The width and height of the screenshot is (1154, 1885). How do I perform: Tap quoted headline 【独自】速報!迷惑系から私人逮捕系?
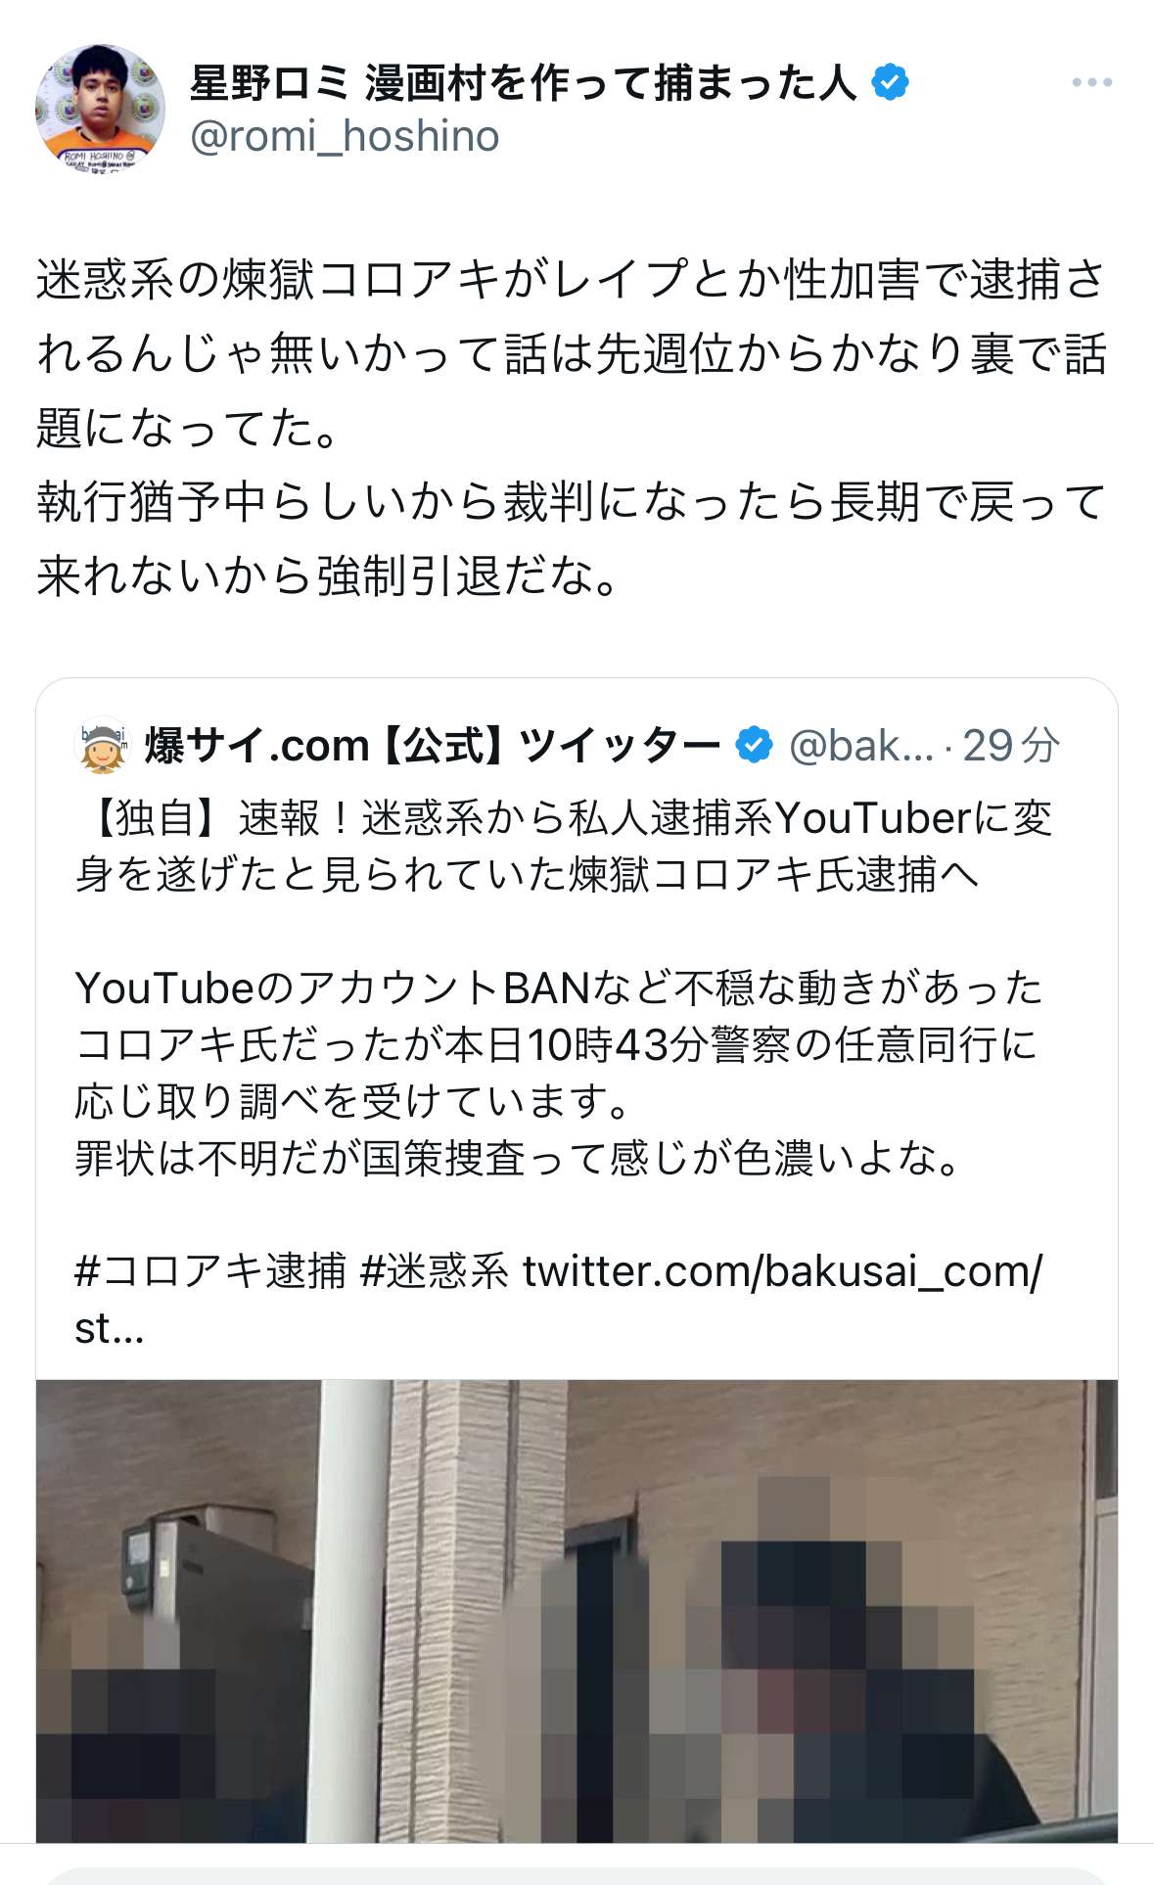click(x=565, y=846)
